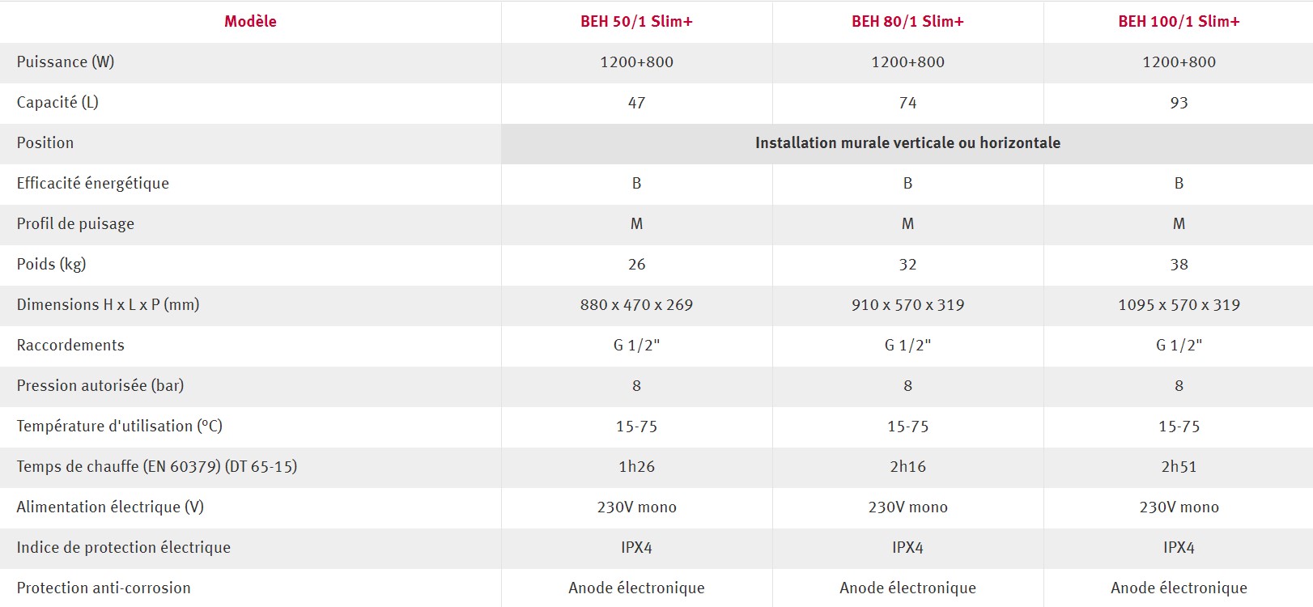Select the dimensions 880 x 470 x 269
This screenshot has height=607, width=1313.
click(x=636, y=305)
